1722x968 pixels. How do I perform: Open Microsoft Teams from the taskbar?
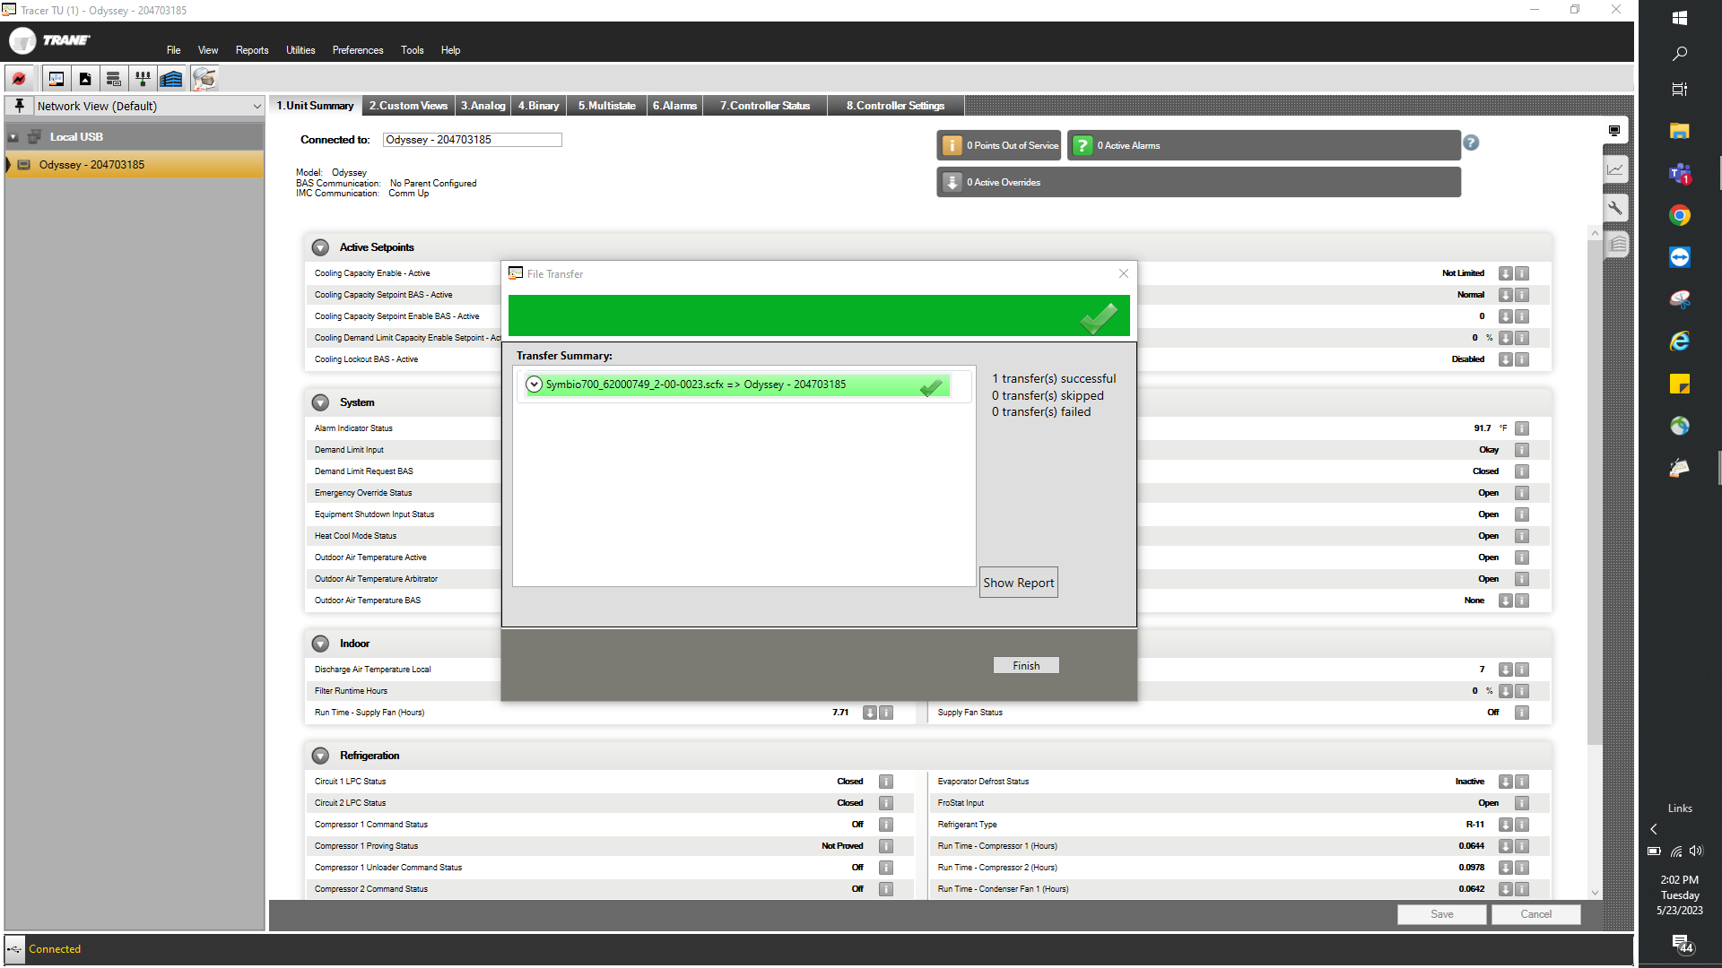pos(1680,174)
